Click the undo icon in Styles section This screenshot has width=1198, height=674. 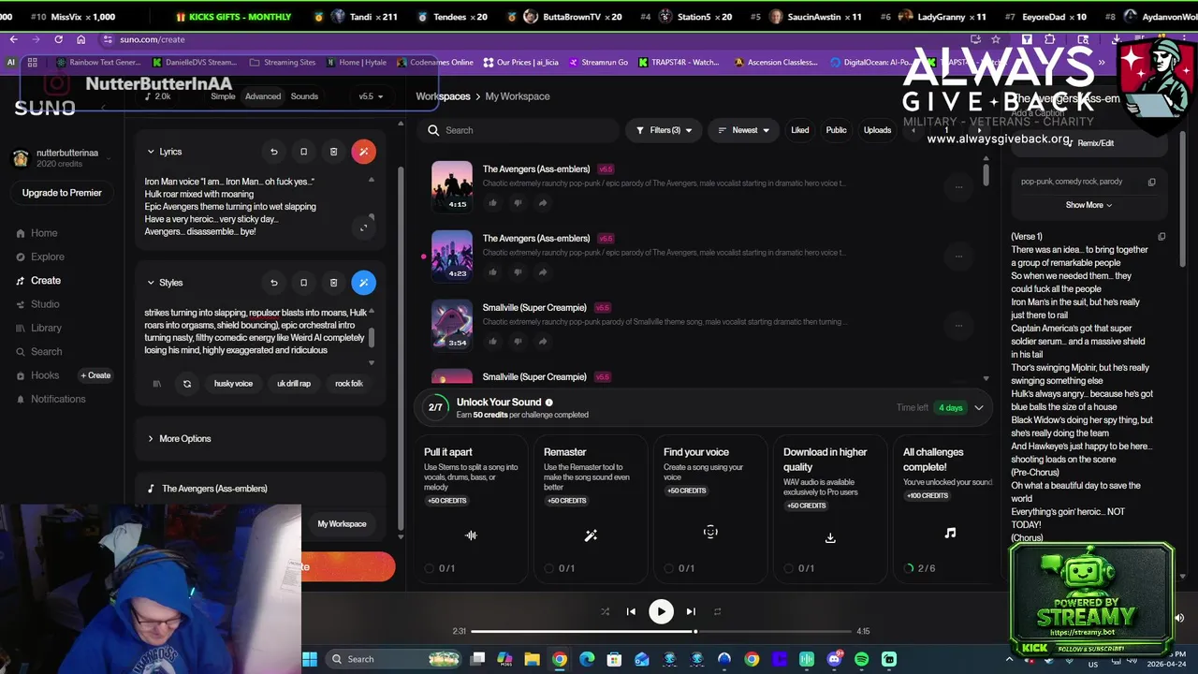[x=273, y=283]
